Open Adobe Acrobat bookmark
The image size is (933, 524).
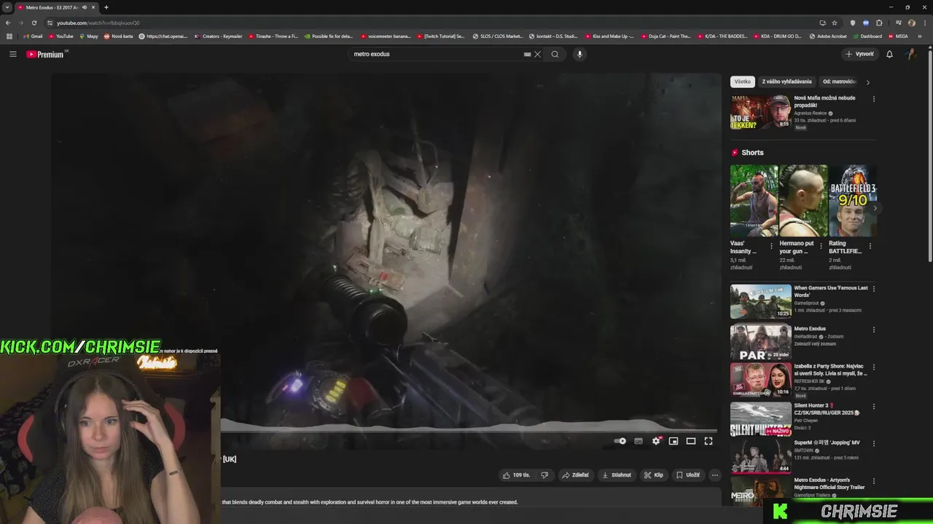click(828, 36)
